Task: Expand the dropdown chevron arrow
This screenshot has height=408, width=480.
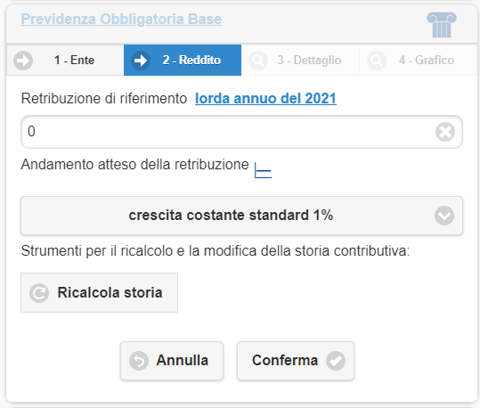Action: point(444,216)
